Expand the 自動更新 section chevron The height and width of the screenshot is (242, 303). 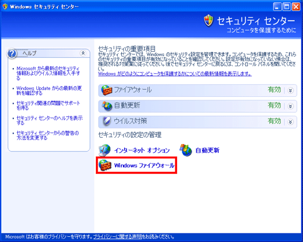[290, 106]
